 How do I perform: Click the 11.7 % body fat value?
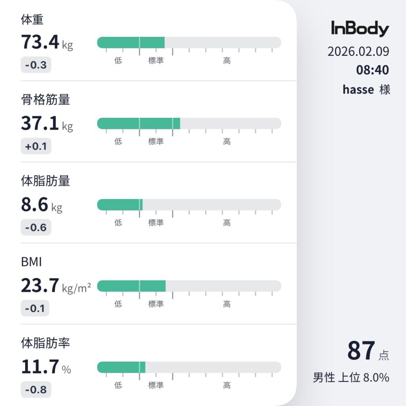tap(46, 367)
